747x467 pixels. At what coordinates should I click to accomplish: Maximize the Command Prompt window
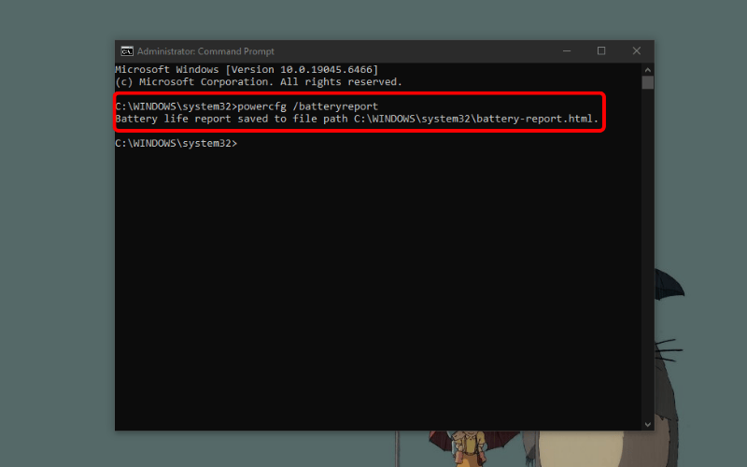tap(601, 51)
